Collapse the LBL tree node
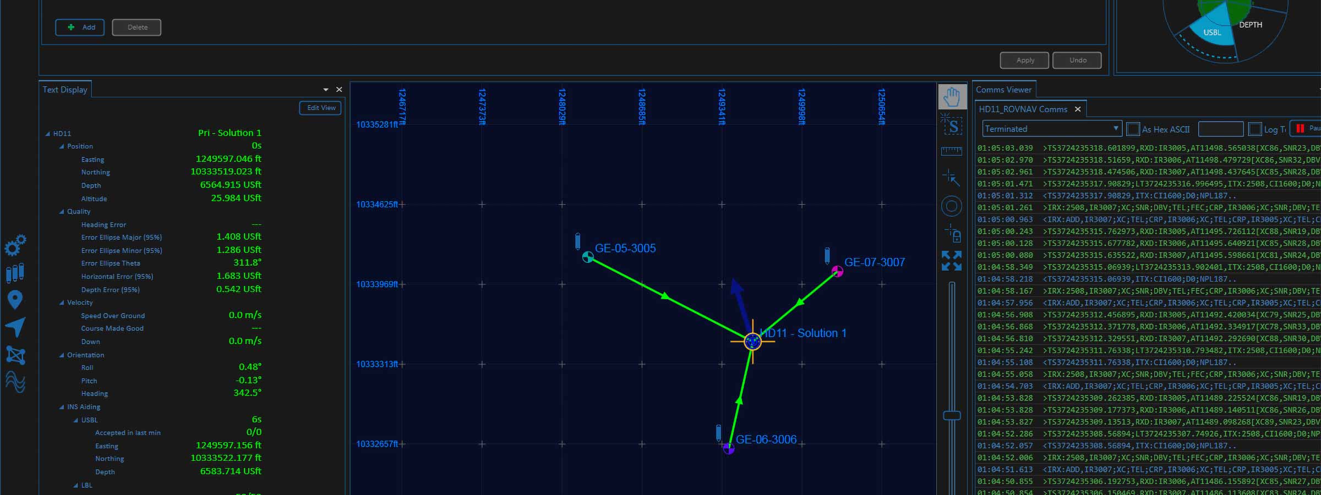Screen dimensions: 1321x495 (76, 486)
